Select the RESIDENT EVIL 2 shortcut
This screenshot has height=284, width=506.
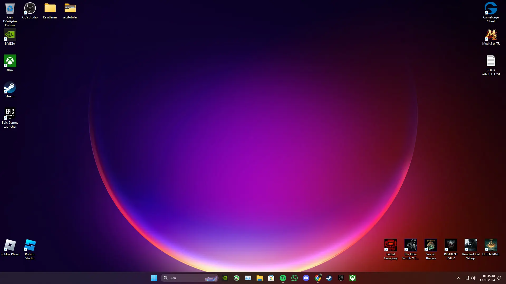click(x=451, y=249)
